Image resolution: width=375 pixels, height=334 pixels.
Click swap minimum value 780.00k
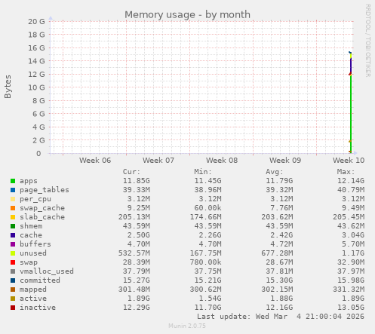[205, 262]
